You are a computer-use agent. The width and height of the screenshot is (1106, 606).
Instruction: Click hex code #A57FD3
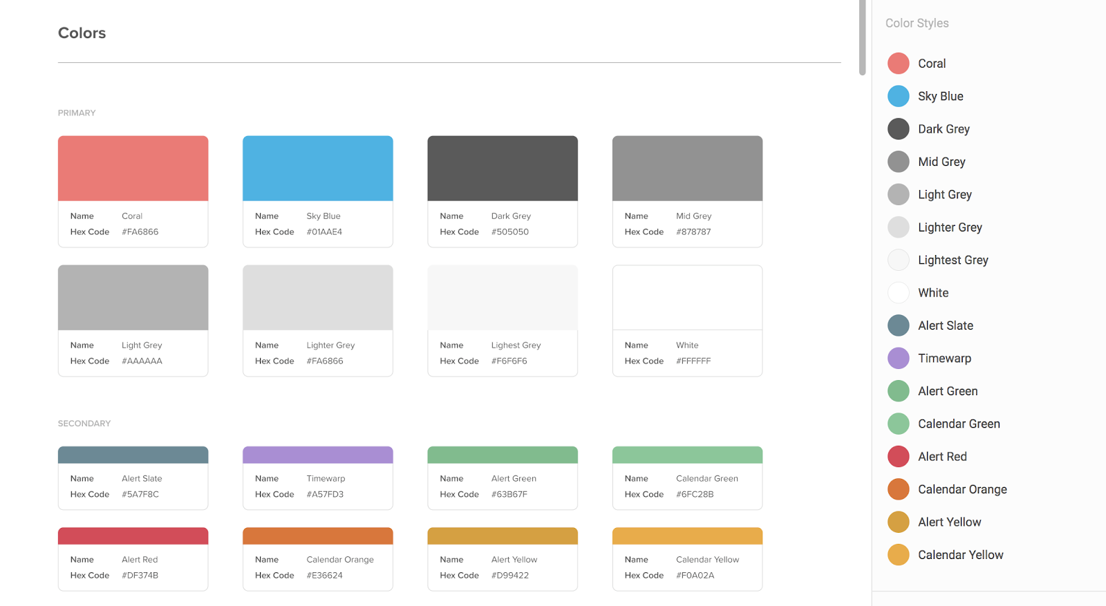[x=325, y=495]
